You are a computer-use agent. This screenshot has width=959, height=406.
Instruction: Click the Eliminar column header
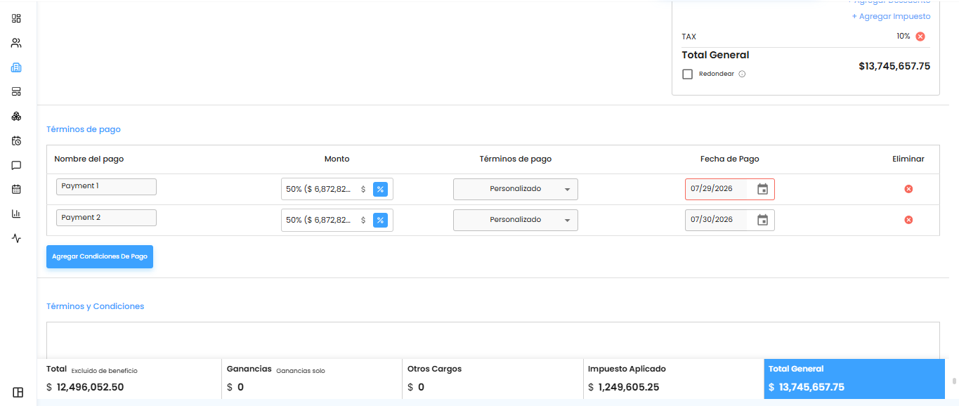908,159
